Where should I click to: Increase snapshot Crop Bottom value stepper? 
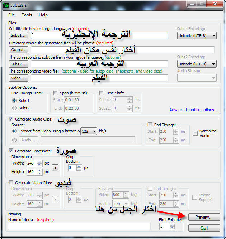[x=79, y=166]
